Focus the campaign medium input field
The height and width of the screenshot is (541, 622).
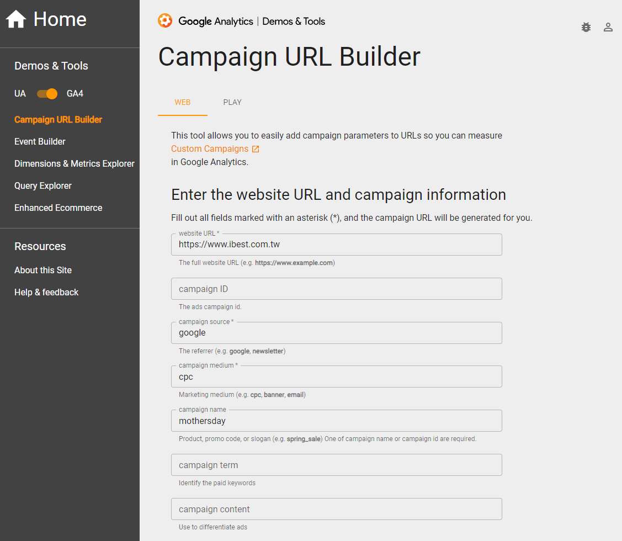[x=337, y=376]
